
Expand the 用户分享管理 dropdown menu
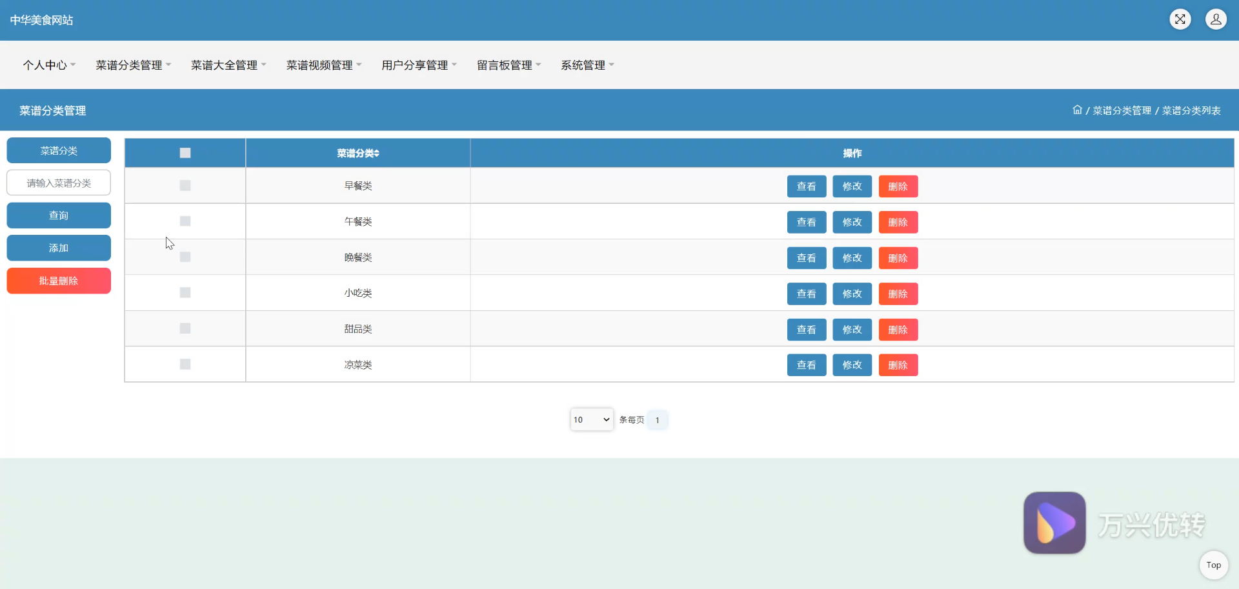click(x=419, y=65)
